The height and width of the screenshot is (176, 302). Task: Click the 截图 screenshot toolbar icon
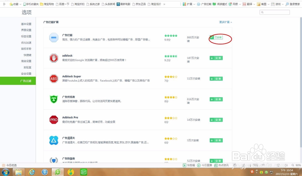coord(259,4)
